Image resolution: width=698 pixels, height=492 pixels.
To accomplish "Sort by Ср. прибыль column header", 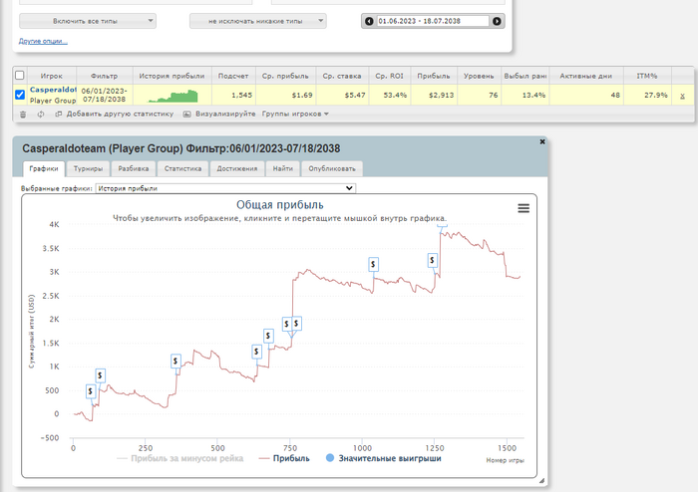I will click(x=285, y=76).
